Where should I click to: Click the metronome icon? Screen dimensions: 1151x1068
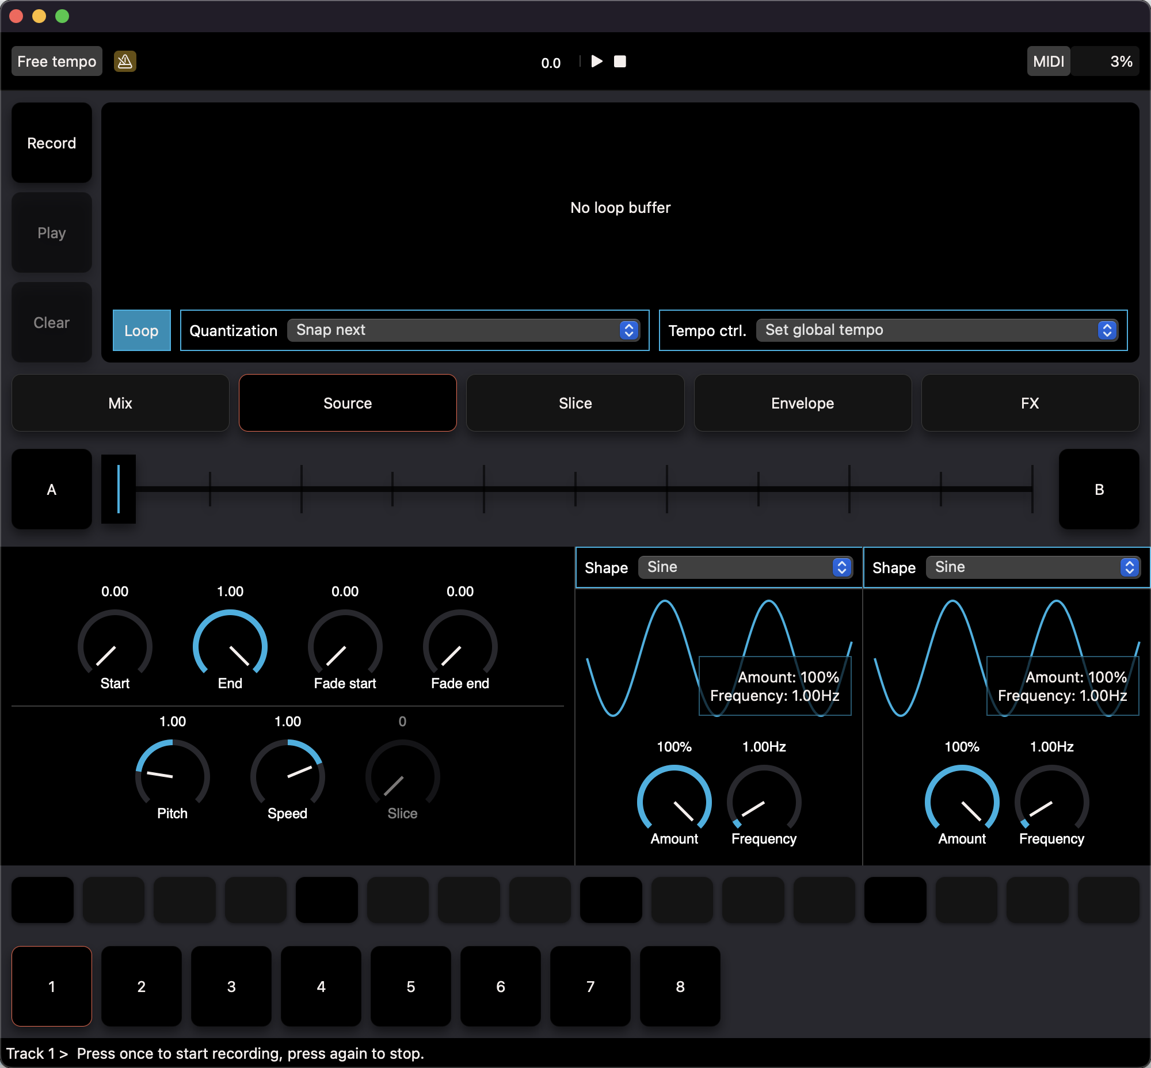pos(125,61)
